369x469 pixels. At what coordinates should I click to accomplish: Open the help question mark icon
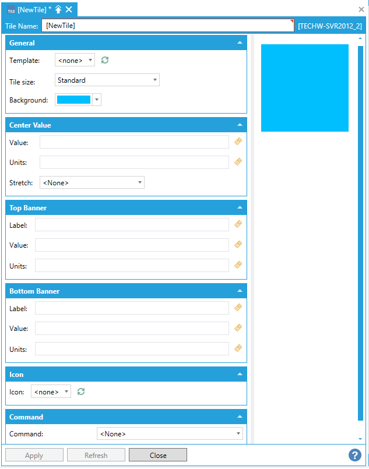(354, 455)
